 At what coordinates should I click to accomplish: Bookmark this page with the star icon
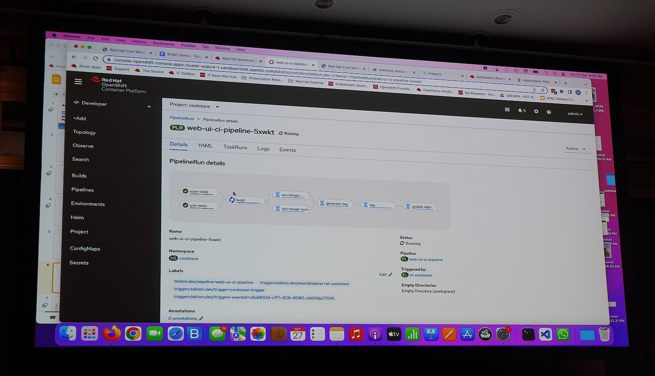point(543,90)
